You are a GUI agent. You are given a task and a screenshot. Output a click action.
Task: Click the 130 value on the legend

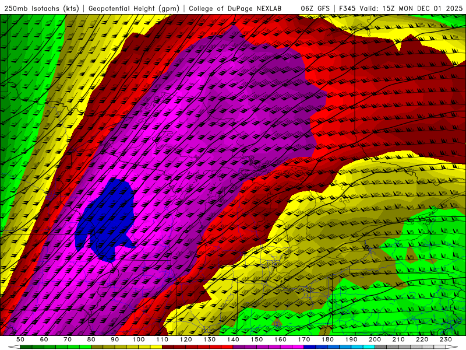pyautogui.click(x=209, y=339)
